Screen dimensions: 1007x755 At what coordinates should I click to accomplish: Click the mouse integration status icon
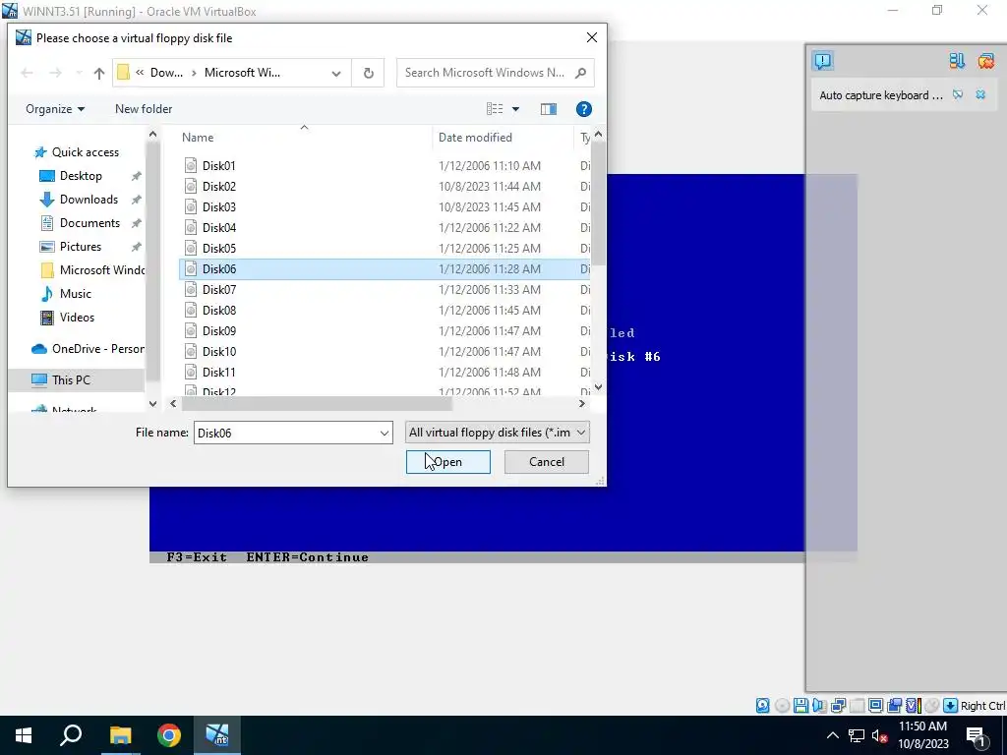(x=931, y=706)
